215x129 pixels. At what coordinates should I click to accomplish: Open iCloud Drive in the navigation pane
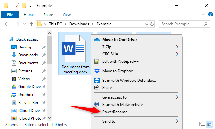(25, 111)
